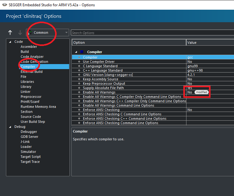Viewport: 234px width, 196px height.
Task: Select External Build category
Action: [x=32, y=72]
